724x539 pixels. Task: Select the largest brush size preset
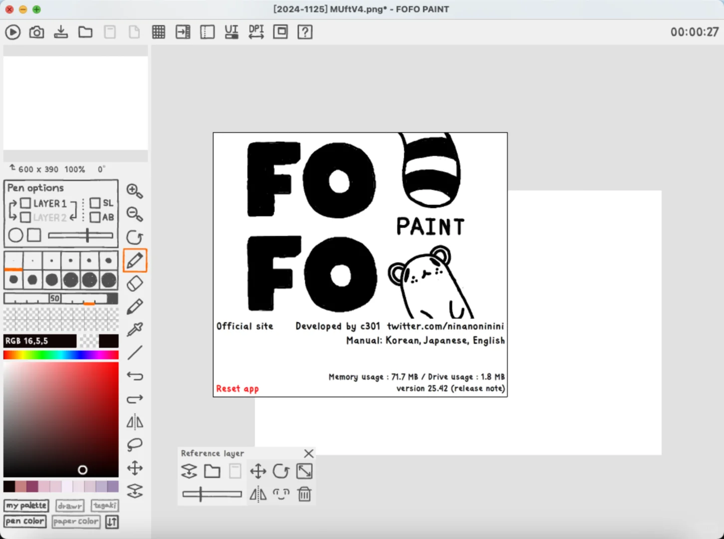click(x=108, y=280)
